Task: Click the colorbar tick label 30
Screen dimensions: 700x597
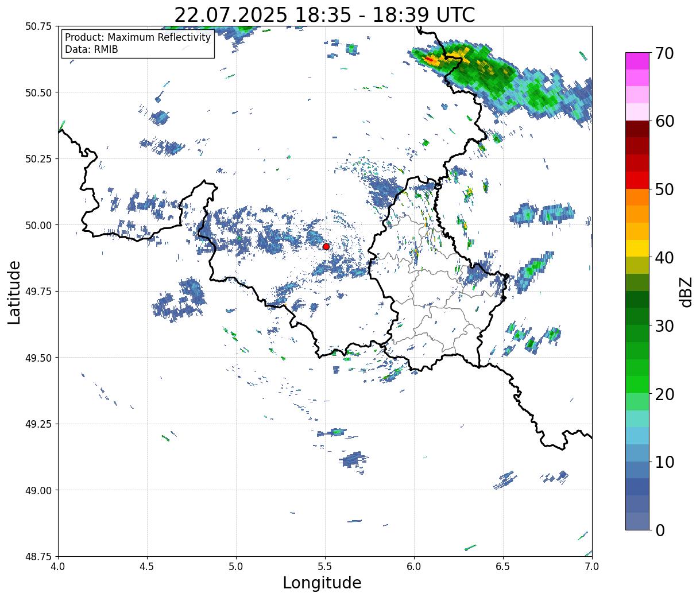Action: 664,325
